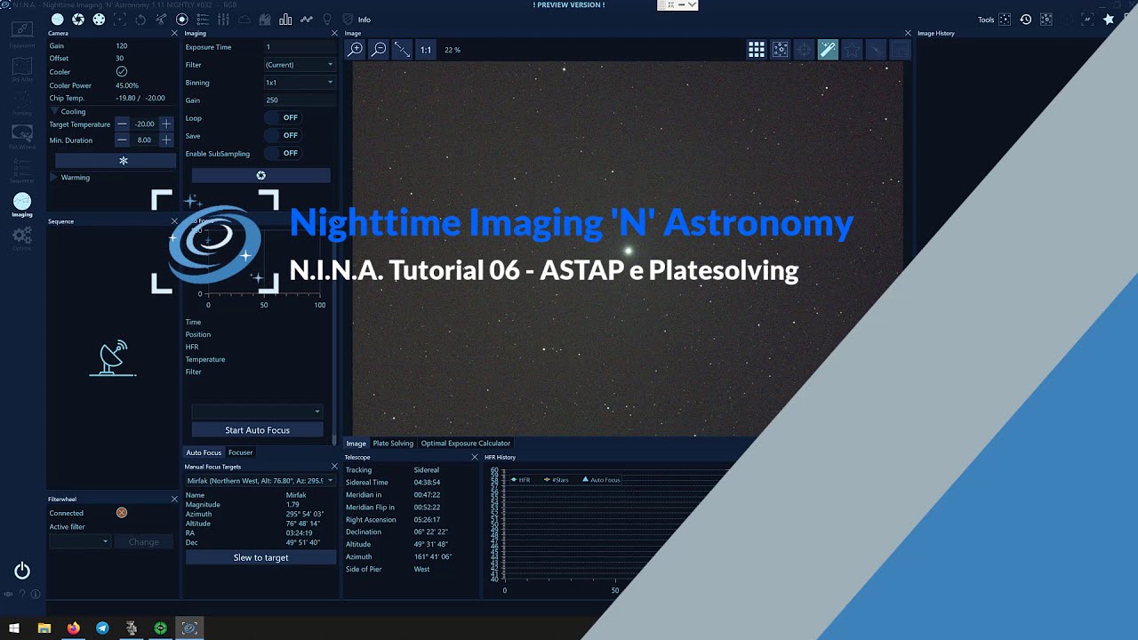Select the Image tab below the viewer
The image size is (1138, 640).
pyautogui.click(x=356, y=444)
